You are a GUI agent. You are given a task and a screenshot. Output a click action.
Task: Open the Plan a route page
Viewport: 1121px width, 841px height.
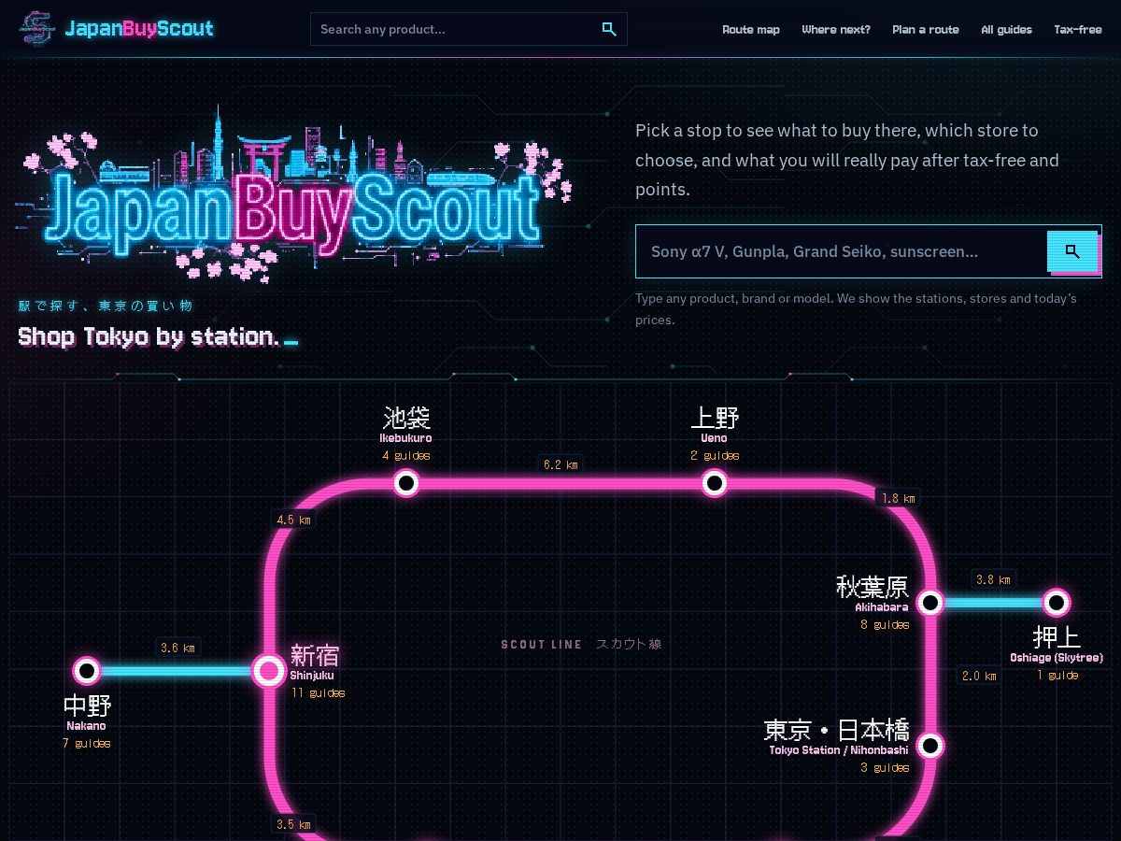tap(926, 29)
